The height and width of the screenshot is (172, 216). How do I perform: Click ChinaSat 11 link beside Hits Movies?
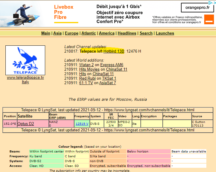pos(117,69)
